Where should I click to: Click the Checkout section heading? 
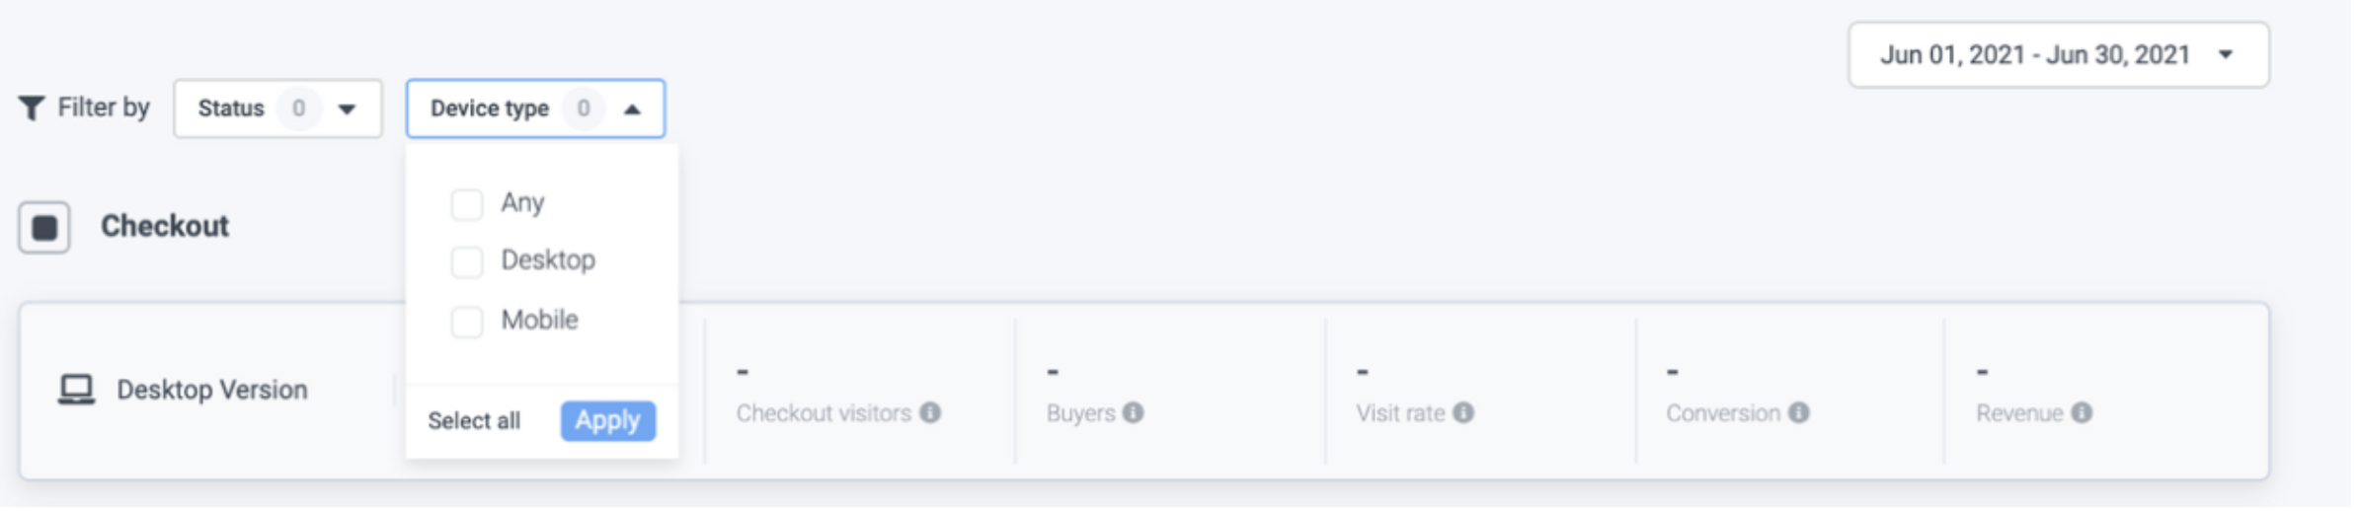pyautogui.click(x=165, y=226)
